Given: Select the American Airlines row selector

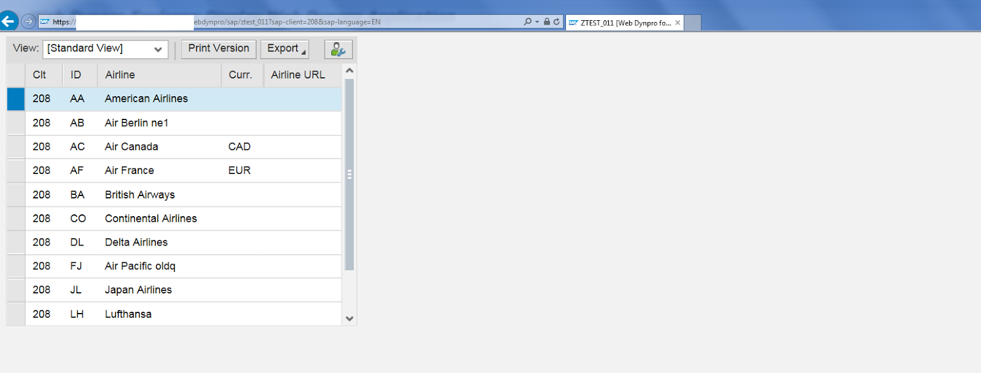Looking at the screenshot, I should [16, 99].
